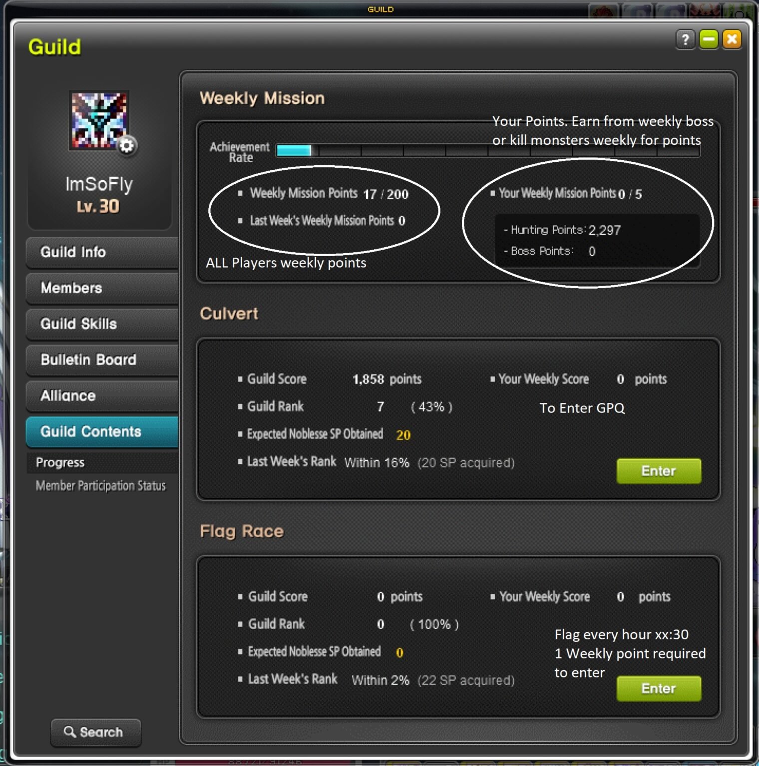759x766 pixels.
Task: Click the Weekly Mission Points 17 / 200 value
Action: pos(385,194)
